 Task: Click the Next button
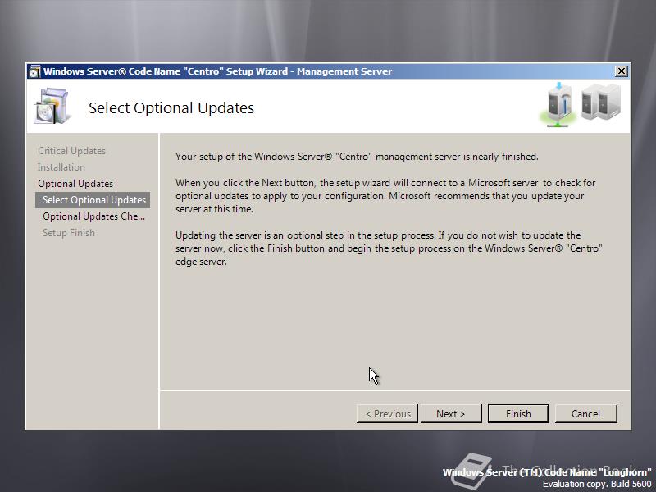click(450, 414)
